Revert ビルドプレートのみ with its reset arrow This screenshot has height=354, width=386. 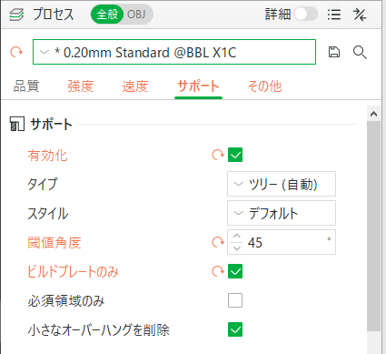[217, 271]
